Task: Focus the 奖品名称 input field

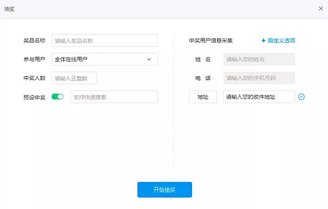Action: click(104, 41)
